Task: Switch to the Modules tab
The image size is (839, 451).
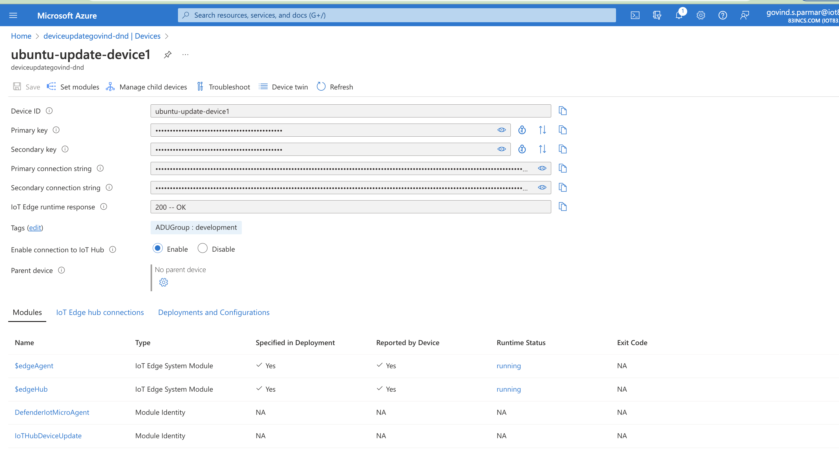Action: (27, 312)
